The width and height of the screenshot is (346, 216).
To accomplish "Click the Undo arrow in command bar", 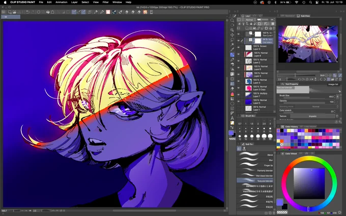I will tap(28, 12).
